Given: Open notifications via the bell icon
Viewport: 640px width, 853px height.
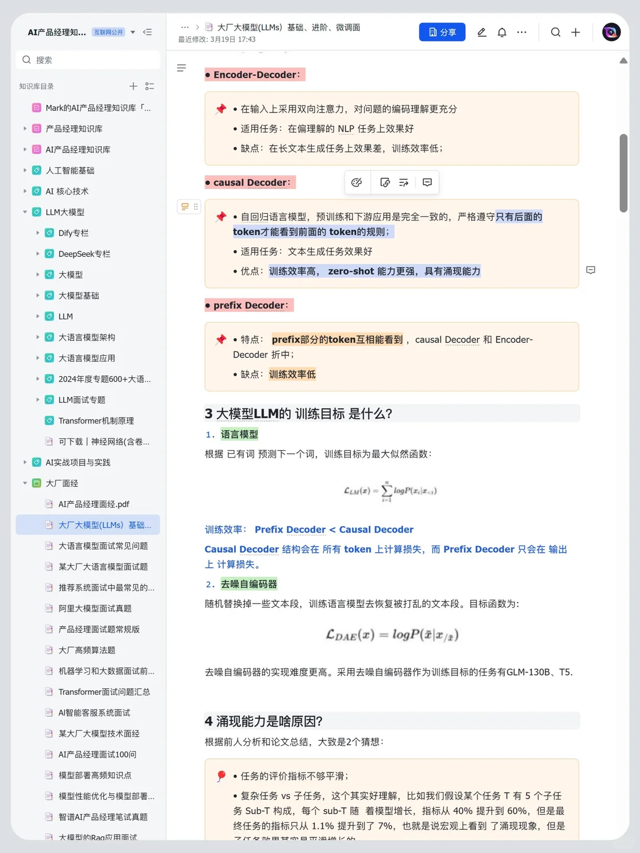Looking at the screenshot, I should click(501, 32).
